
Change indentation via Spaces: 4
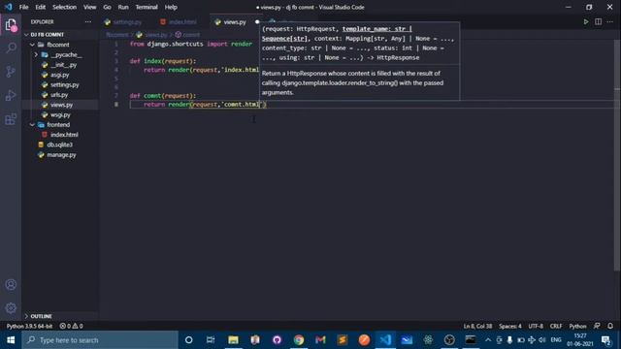510,326
